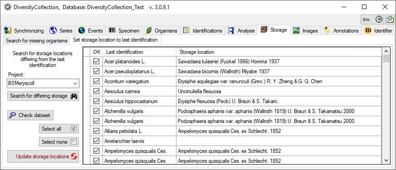Viewport: 396px width, 170px height.
Task: Click the clock icon beside inv.
Action: tap(379, 19)
